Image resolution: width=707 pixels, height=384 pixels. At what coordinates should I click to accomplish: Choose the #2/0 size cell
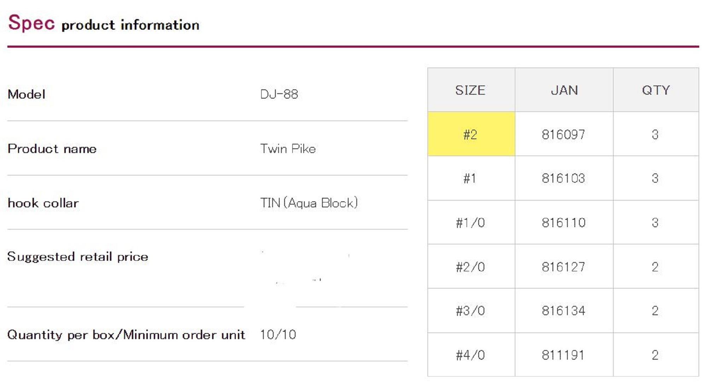pyautogui.click(x=470, y=267)
